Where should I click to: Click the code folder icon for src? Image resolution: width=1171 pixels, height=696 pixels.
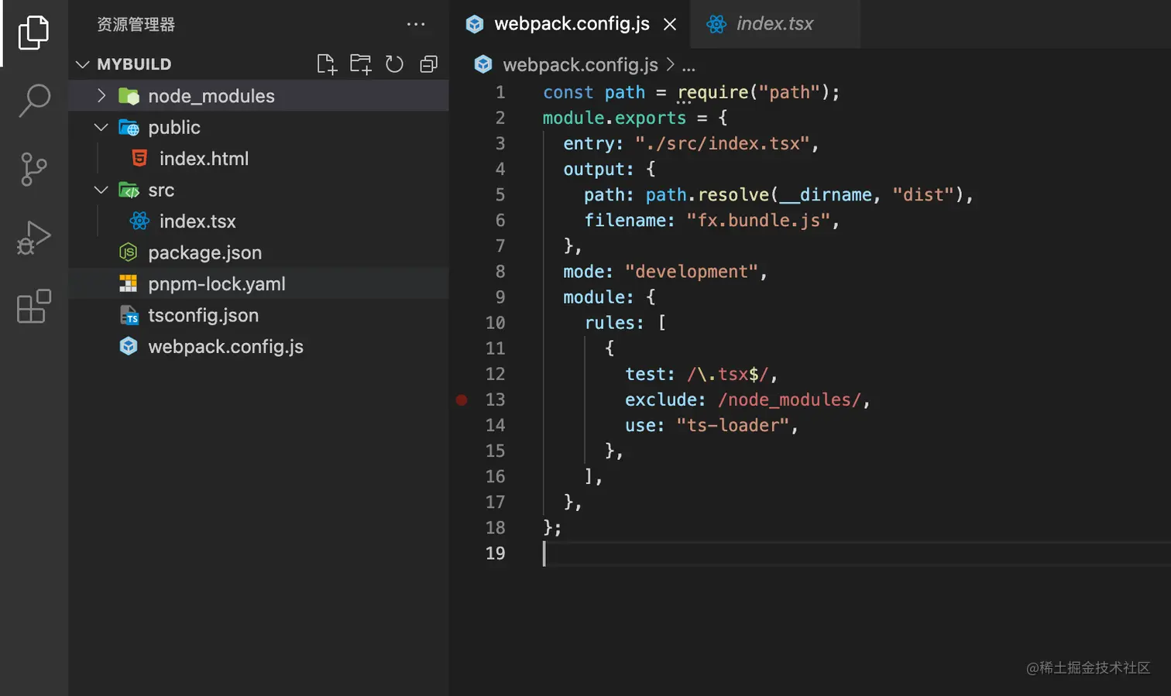coord(129,190)
